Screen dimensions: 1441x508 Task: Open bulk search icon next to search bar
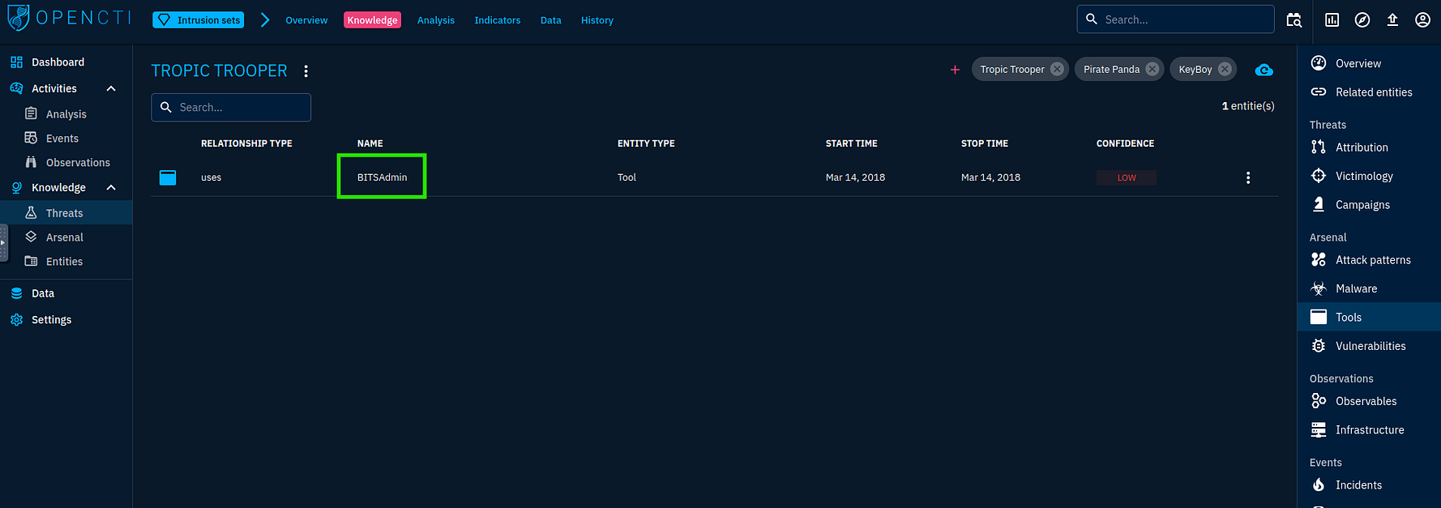[1294, 20]
